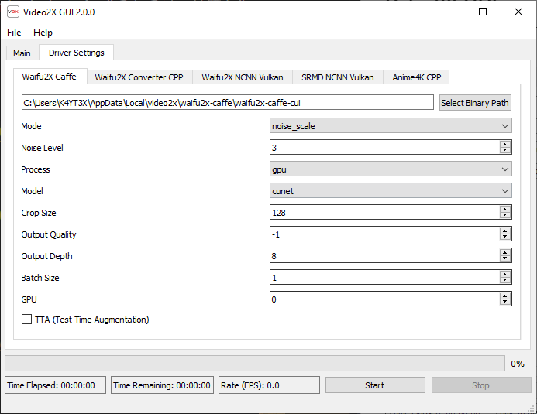
Task: Expand the Mode dropdown set to noise_scale
Action: tap(391, 126)
